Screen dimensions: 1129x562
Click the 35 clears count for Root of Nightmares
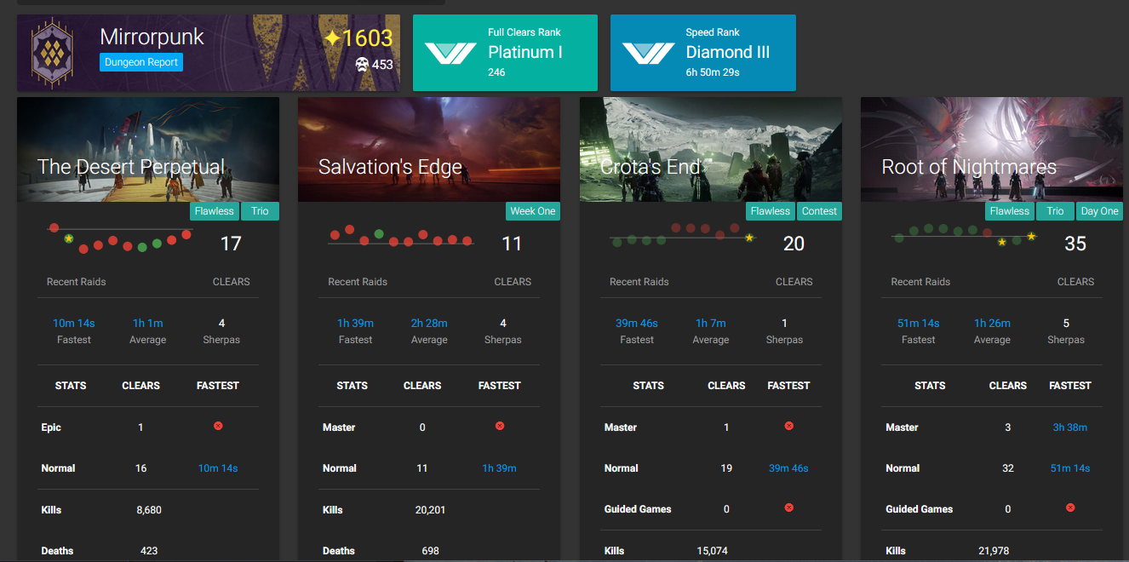[x=1075, y=244]
